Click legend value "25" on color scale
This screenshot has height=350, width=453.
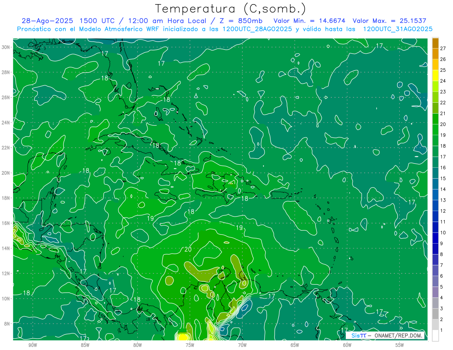coord(443,70)
